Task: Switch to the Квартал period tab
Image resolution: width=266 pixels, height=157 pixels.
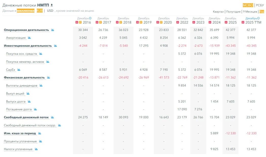Action: (x=218, y=12)
